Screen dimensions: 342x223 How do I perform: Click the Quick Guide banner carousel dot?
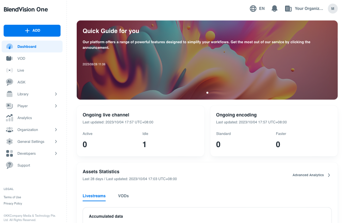[x=207, y=93]
